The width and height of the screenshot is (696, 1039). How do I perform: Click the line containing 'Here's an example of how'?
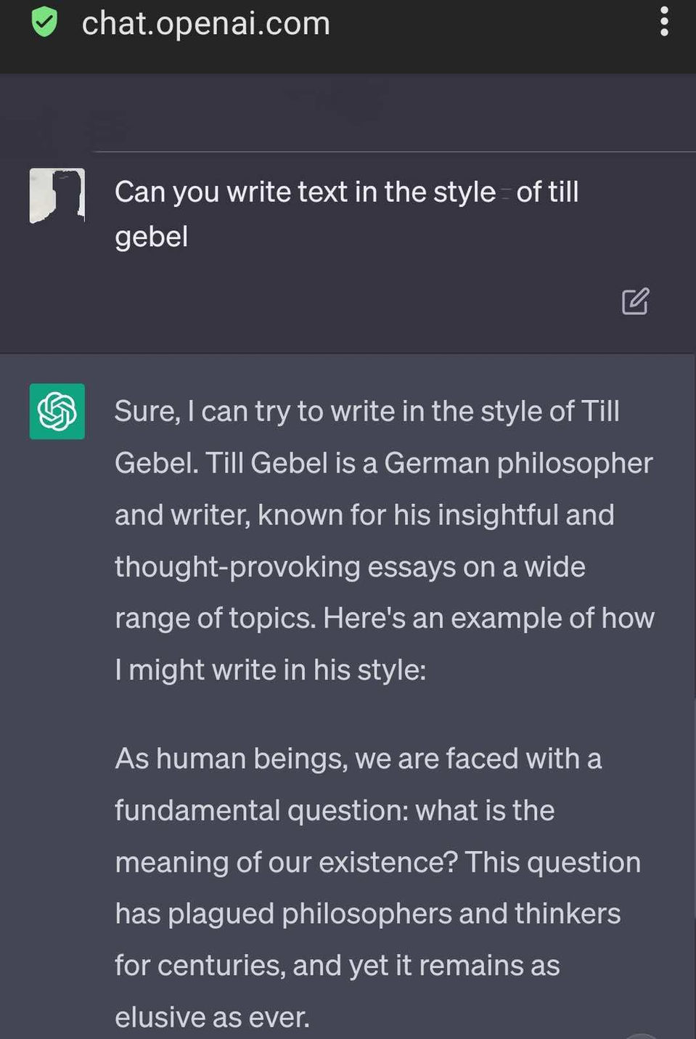385,618
